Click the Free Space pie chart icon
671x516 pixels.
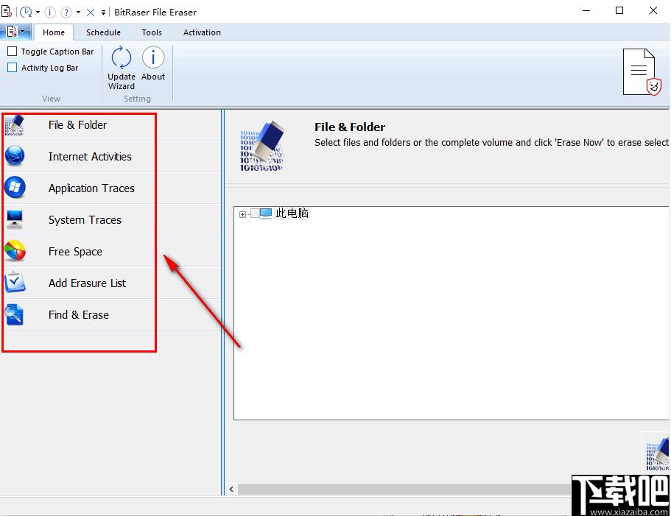pos(15,251)
